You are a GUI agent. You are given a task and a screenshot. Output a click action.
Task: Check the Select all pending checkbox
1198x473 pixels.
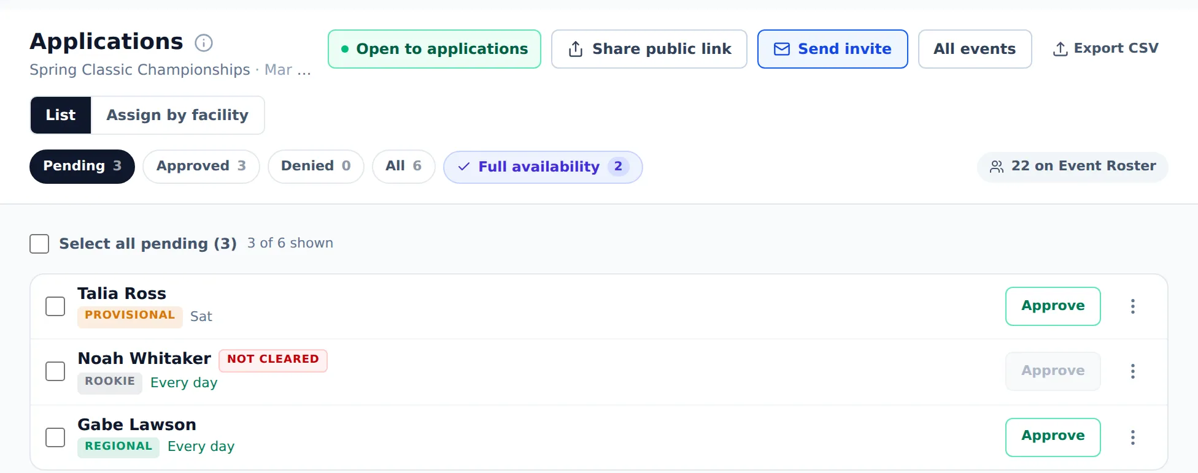point(39,244)
